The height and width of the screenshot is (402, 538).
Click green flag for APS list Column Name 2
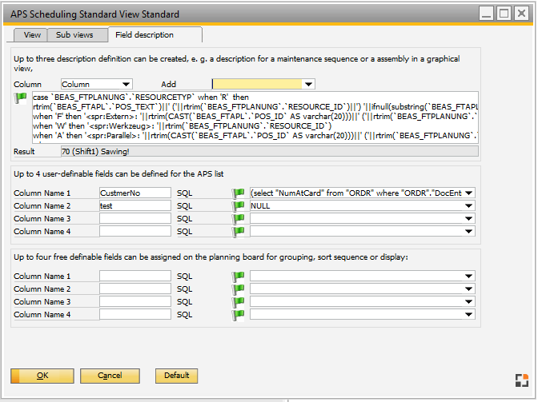pos(238,205)
